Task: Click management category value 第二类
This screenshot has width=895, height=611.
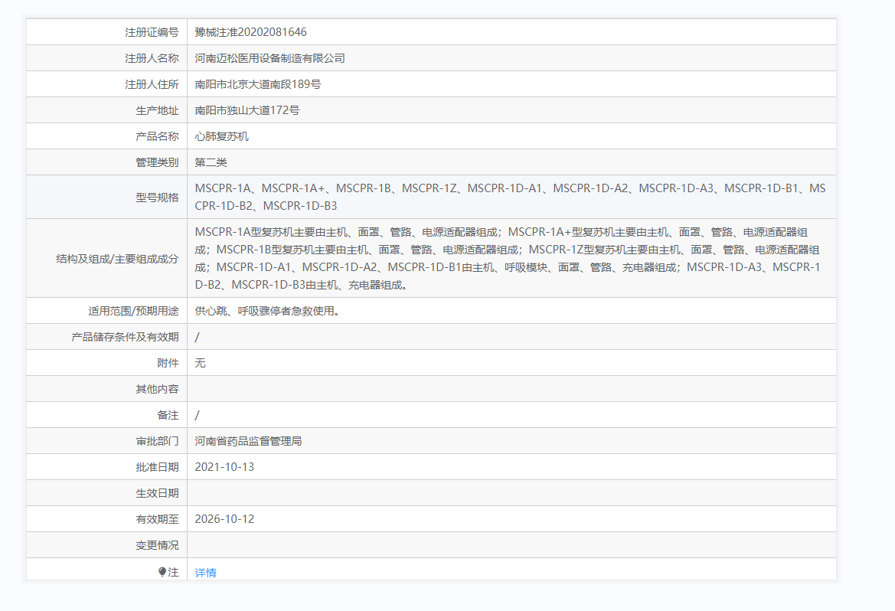Action: (x=211, y=162)
